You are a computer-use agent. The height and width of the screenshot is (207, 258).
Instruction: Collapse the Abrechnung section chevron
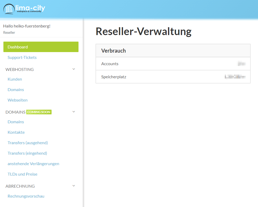click(74, 186)
